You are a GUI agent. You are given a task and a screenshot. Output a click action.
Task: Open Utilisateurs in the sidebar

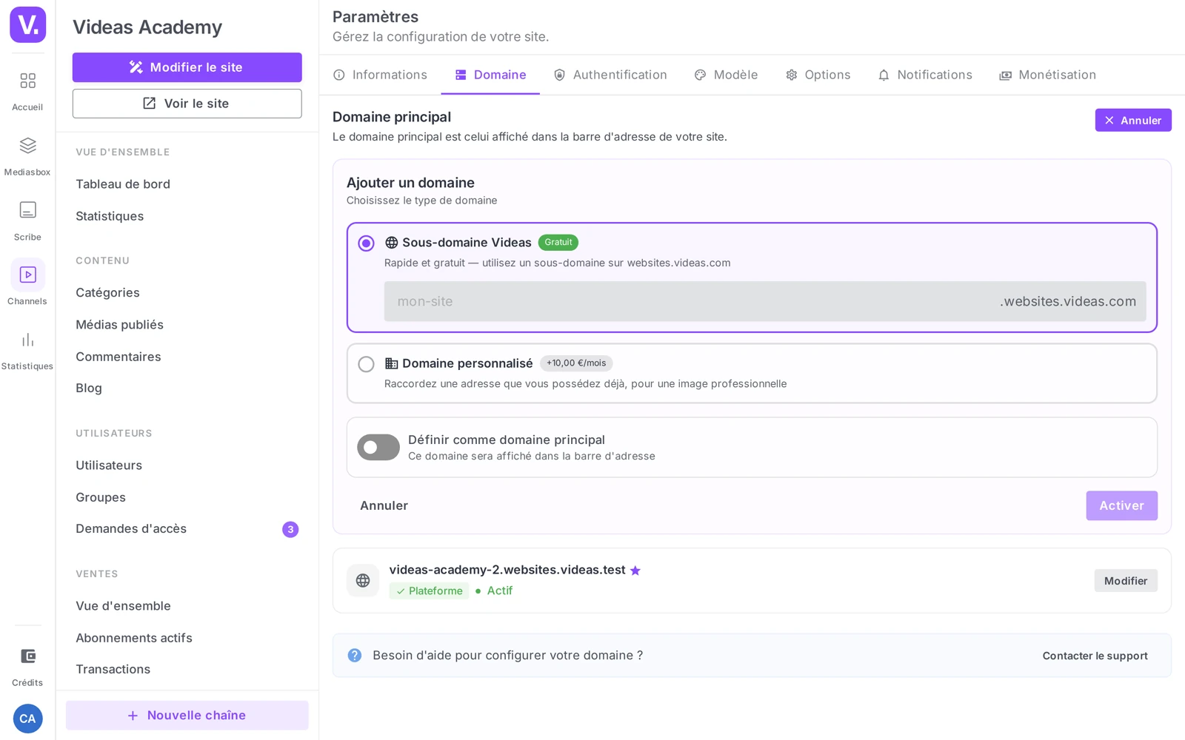pos(109,465)
